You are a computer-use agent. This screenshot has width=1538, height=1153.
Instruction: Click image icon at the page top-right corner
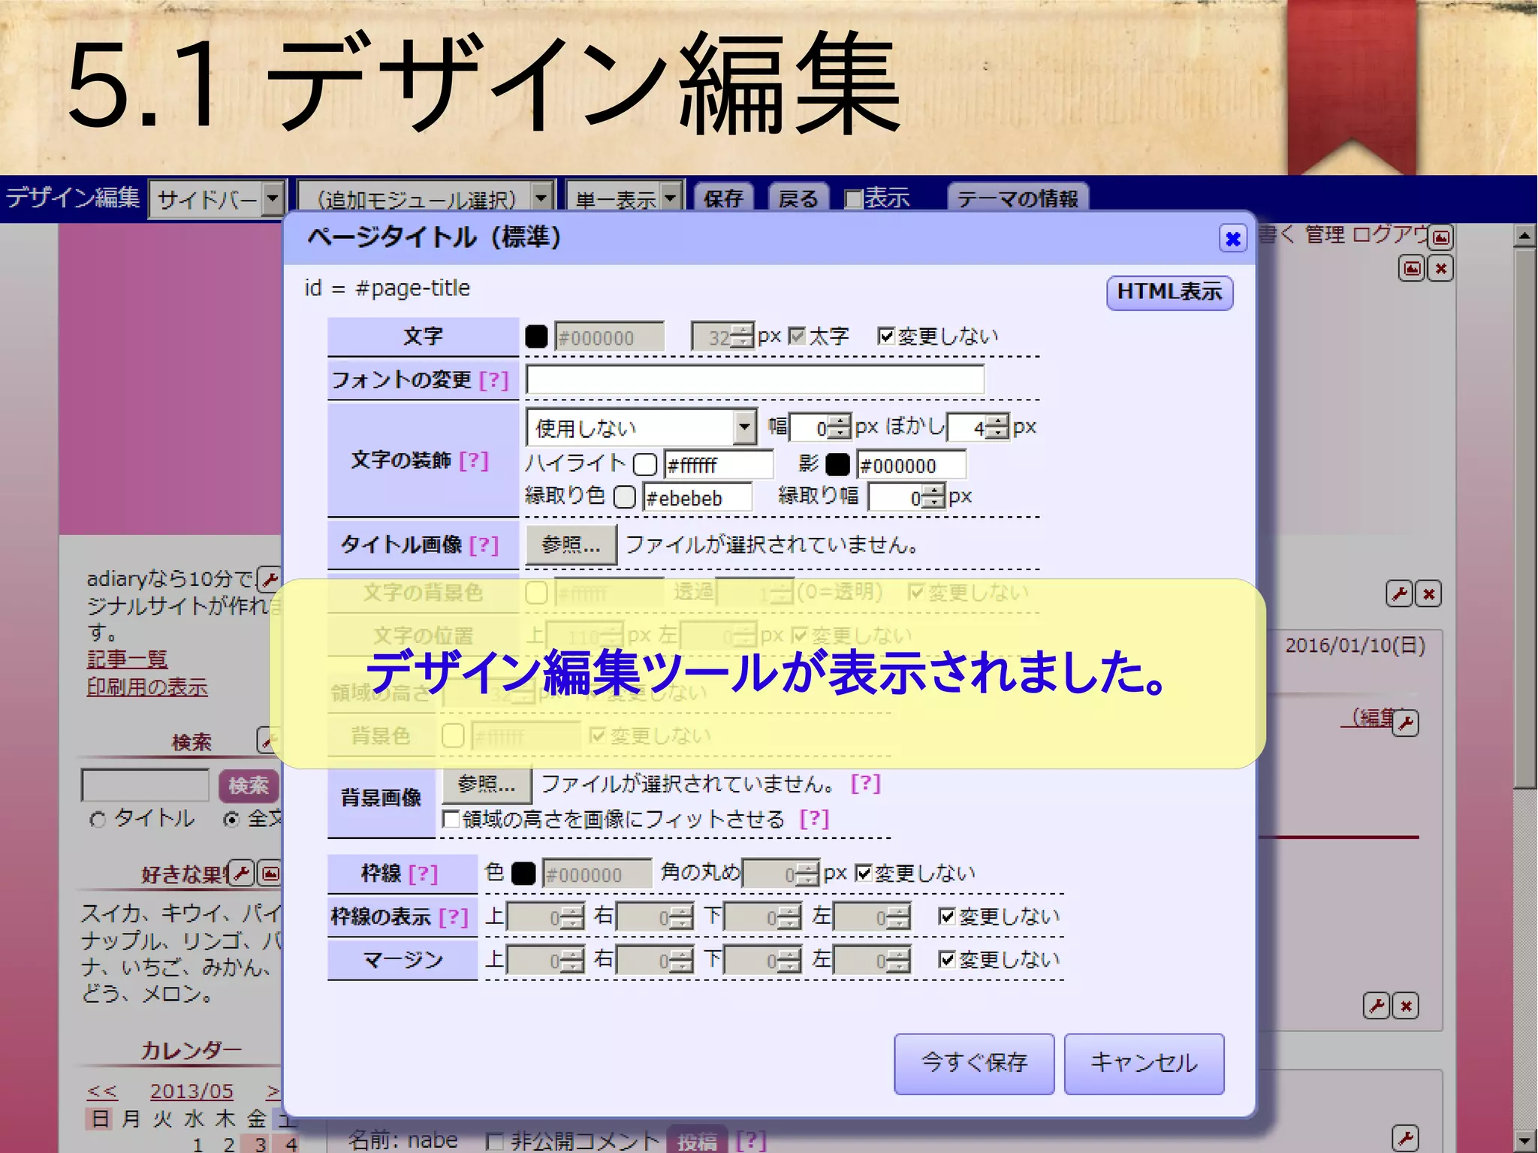click(1440, 239)
